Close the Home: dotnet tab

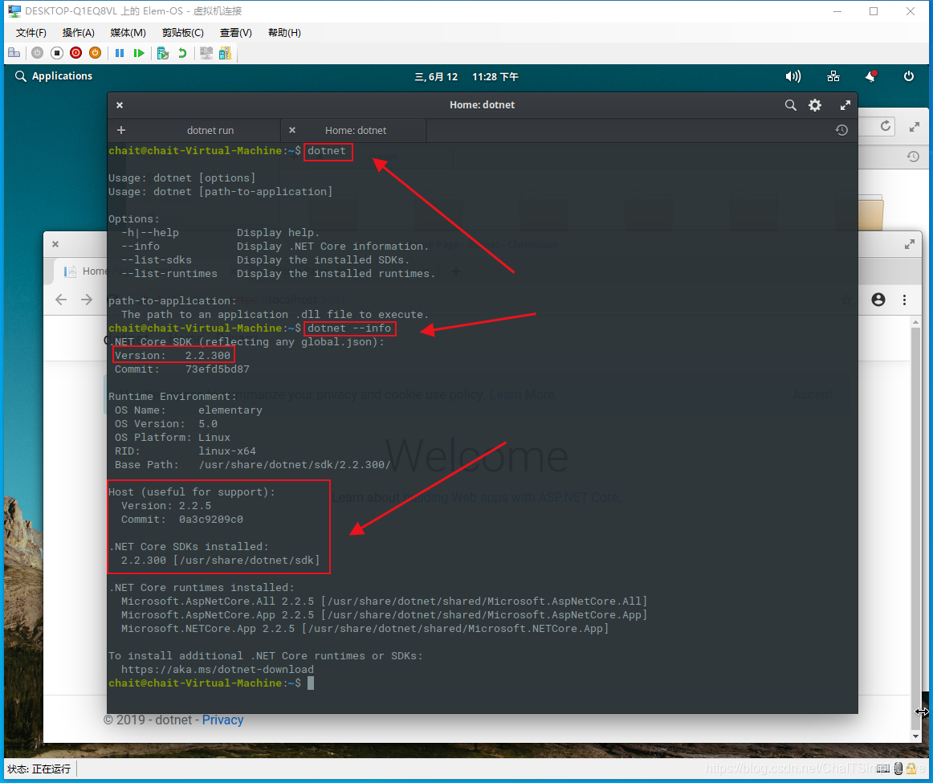pyautogui.click(x=292, y=130)
